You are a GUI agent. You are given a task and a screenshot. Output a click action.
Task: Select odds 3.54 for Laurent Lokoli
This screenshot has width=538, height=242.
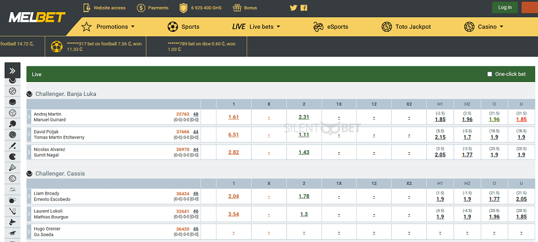coord(233,214)
